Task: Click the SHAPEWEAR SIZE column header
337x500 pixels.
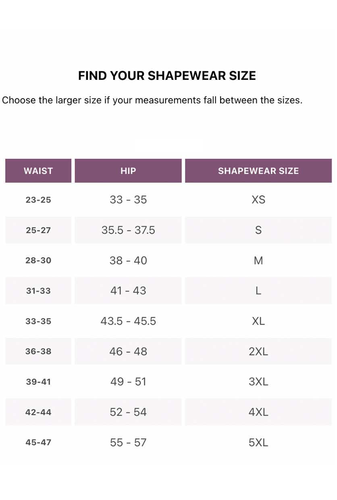Action: point(258,171)
